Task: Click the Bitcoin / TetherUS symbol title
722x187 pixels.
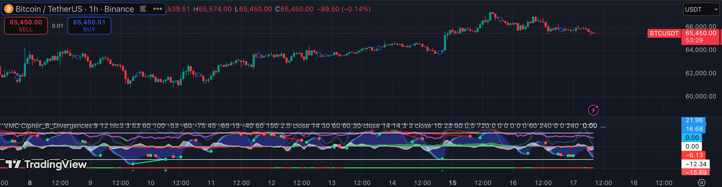Action: (49, 9)
